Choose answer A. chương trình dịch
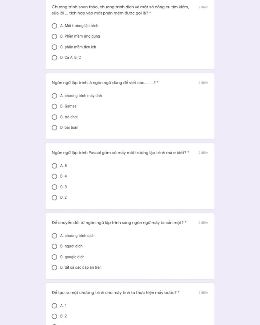260x325 pixels. [x=54, y=236]
